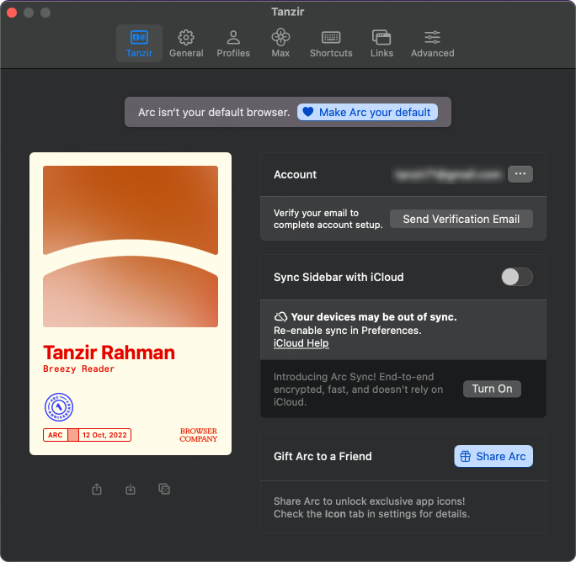This screenshot has height=562, width=576.
Task: Open the Advanced settings tab
Action: tap(432, 44)
